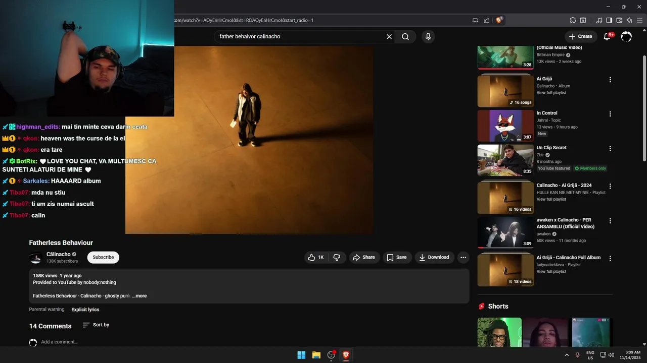The image size is (647, 363).
Task: Click the YouTube search magnifier button
Action: pos(405,36)
